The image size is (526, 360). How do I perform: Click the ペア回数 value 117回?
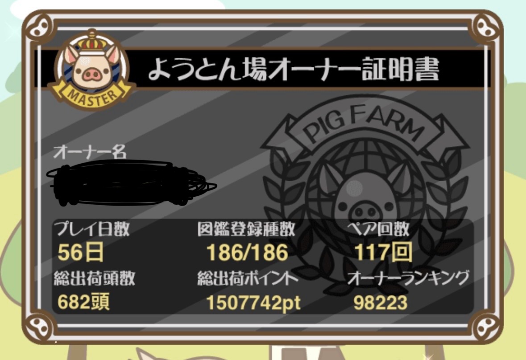coord(383,252)
